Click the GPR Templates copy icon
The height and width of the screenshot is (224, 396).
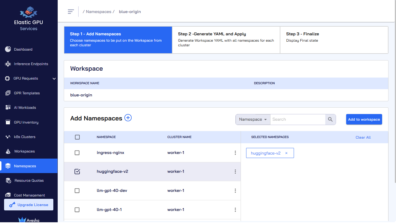point(8,93)
